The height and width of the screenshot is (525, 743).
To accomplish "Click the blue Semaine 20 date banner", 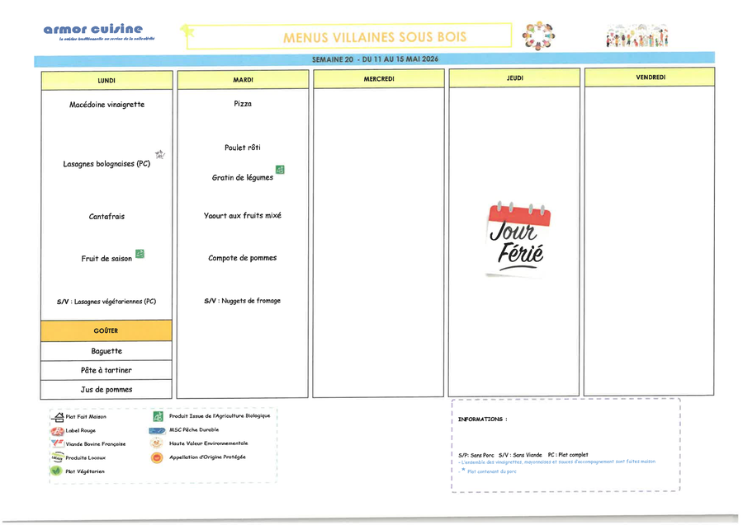I will [374, 59].
